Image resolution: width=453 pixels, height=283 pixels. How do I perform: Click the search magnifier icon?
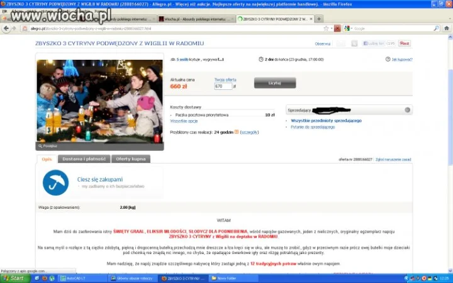(x=436, y=28)
